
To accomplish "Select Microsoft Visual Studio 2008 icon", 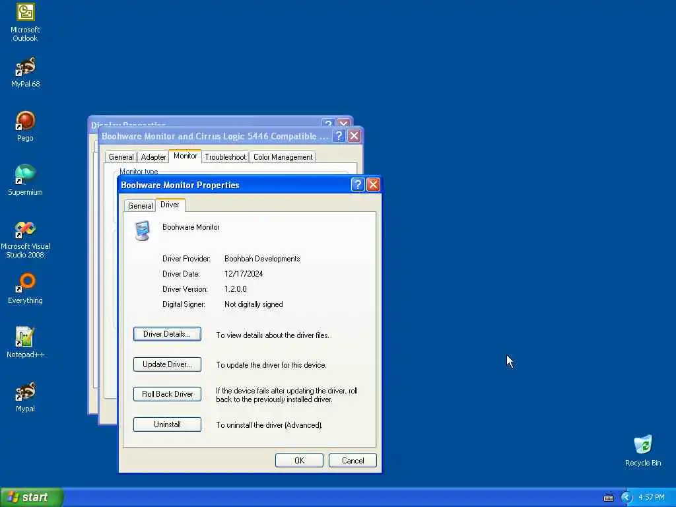I will (25, 240).
